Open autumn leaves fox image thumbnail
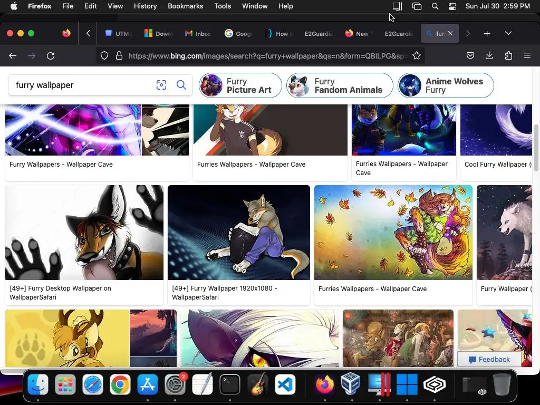This screenshot has width=540, height=405. (x=393, y=233)
